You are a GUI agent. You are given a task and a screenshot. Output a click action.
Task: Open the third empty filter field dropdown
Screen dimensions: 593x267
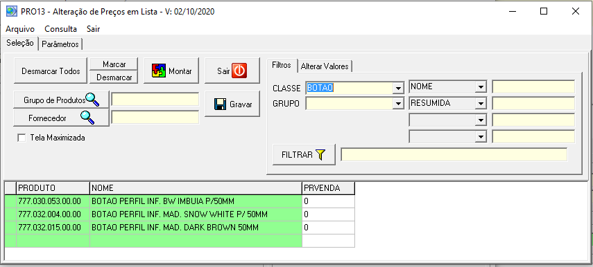point(481,120)
